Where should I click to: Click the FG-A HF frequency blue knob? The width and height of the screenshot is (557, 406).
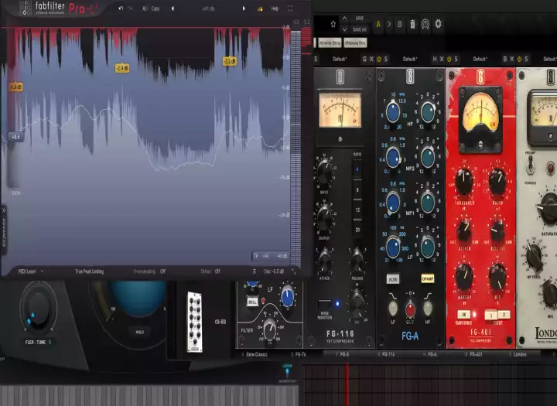point(393,112)
